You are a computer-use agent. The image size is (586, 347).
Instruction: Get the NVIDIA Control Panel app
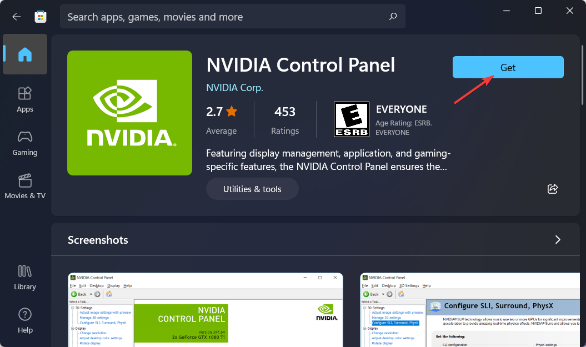[x=507, y=67]
